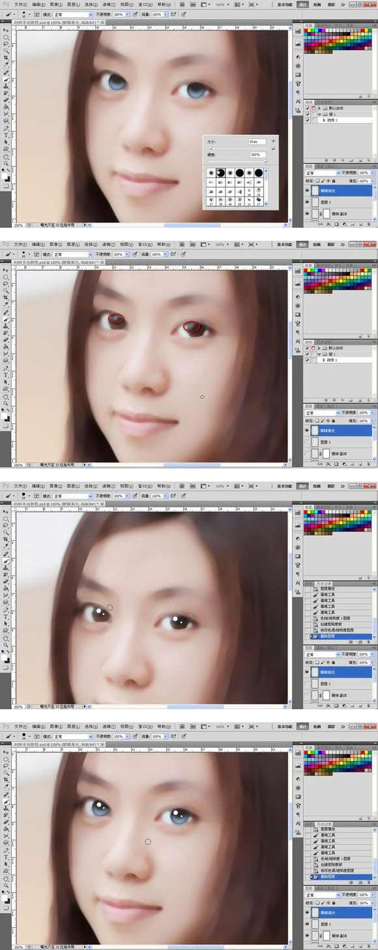378x950 pixels.
Task: Click 绘画 workspace button in third screenshot
Action: pos(317,486)
